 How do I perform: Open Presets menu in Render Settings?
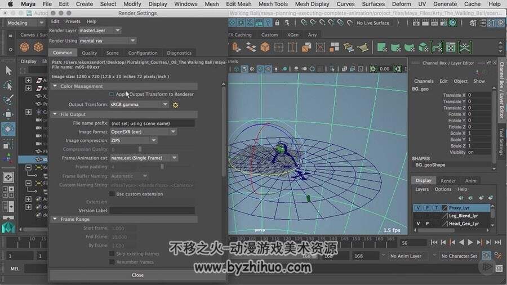coord(73,21)
